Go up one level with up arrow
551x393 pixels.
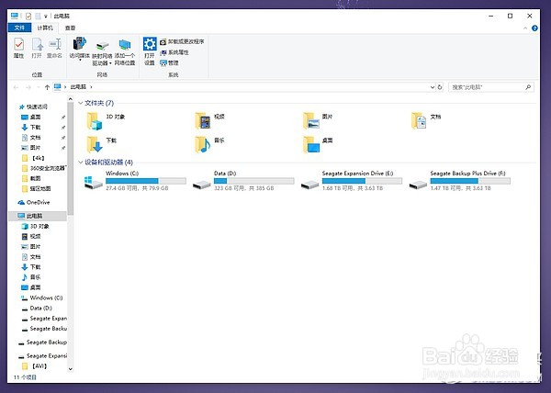[x=47, y=87]
